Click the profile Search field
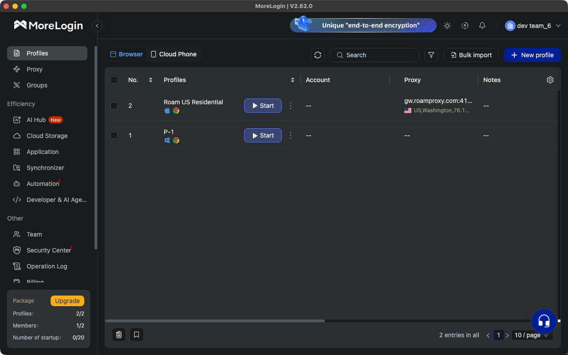Screen dimensions: 568x355 click(375, 55)
